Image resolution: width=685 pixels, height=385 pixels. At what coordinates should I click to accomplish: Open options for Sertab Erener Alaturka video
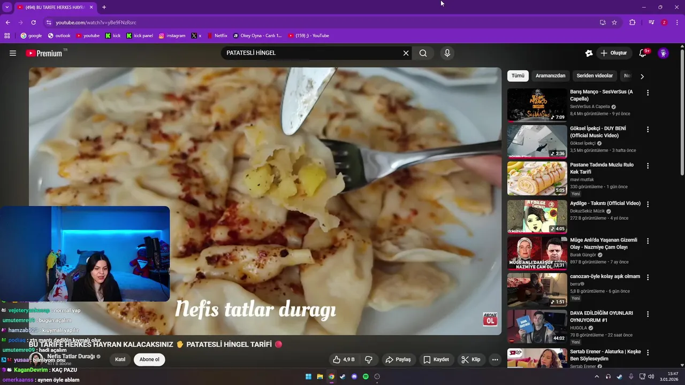(x=648, y=353)
